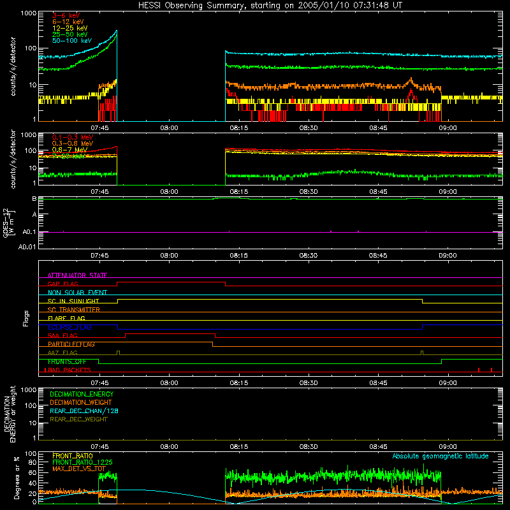Click the 0.8-7 MeV legend label
Image resolution: width=510 pixels, height=510 pixels.
point(69,150)
